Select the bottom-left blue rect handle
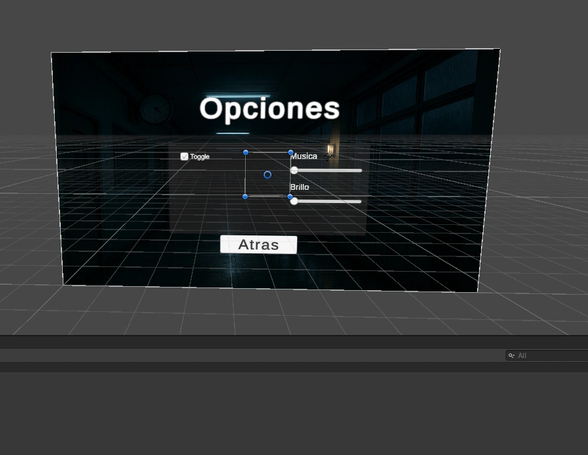The width and height of the screenshot is (588, 455). pos(245,197)
